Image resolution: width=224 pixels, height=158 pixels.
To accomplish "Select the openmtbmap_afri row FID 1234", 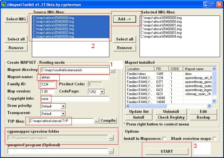I will click(x=169, y=78).
